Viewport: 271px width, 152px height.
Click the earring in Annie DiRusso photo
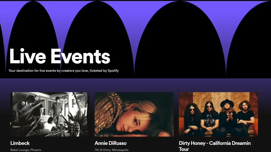(x=125, y=108)
